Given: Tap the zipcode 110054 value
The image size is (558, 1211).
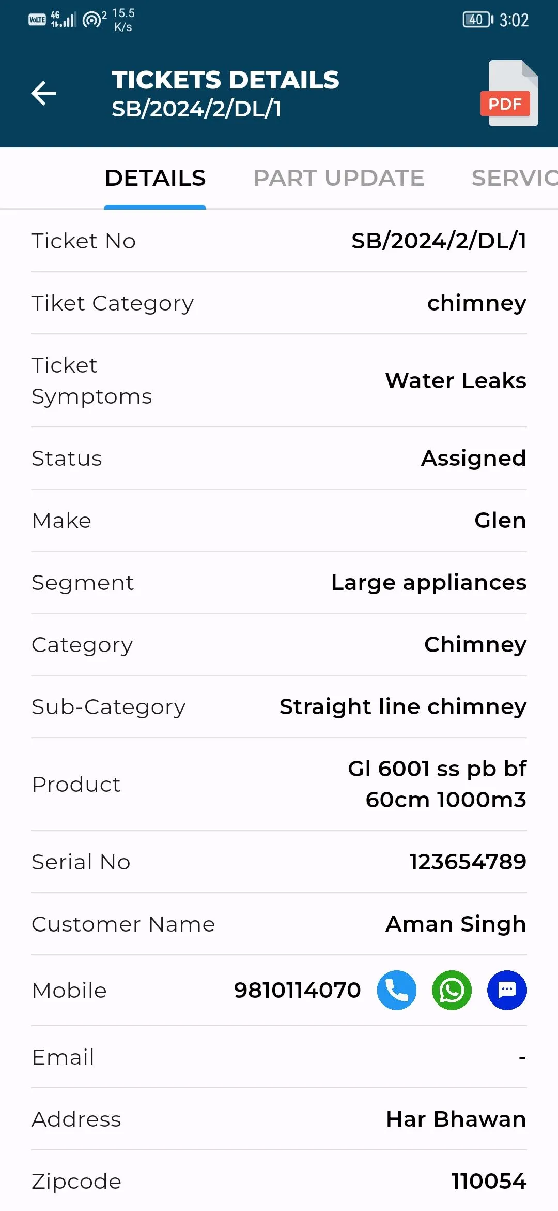Looking at the screenshot, I should (489, 1181).
